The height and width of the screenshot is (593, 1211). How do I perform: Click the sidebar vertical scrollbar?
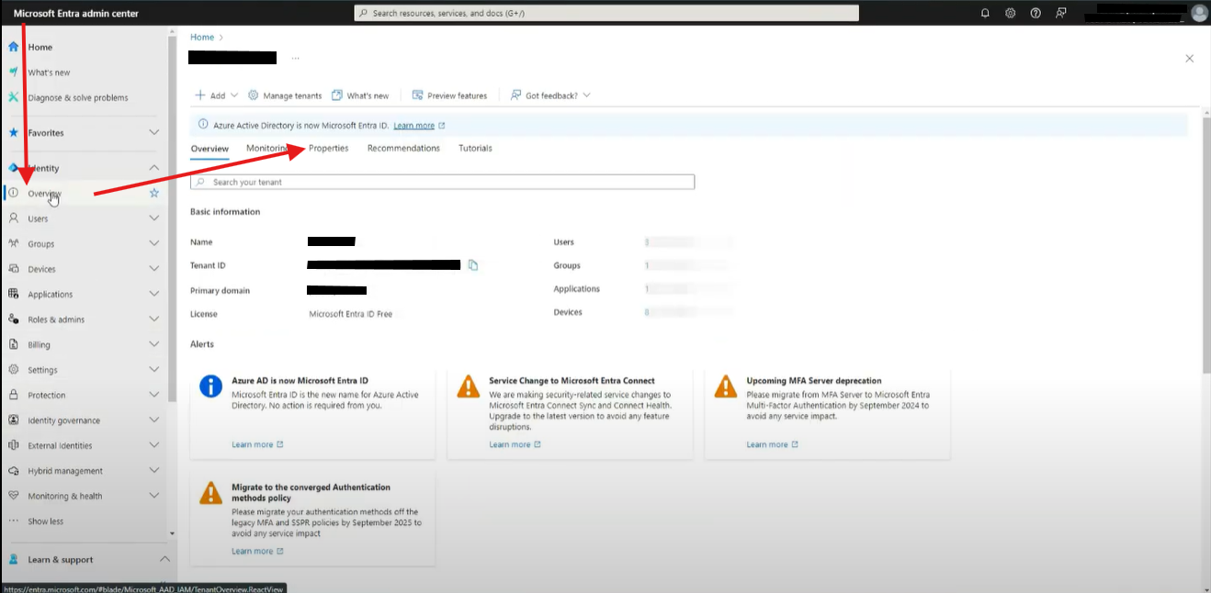tap(172, 220)
